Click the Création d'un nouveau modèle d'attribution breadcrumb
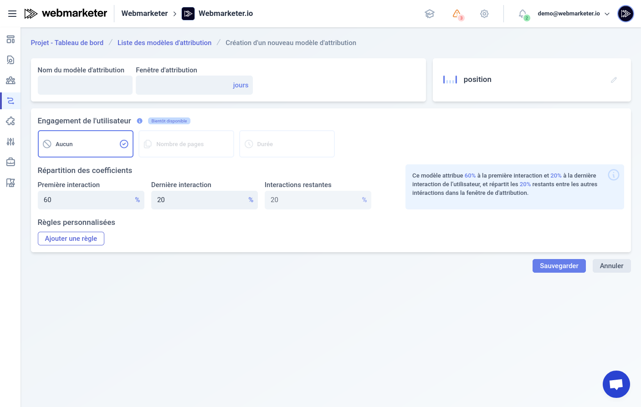 [291, 43]
